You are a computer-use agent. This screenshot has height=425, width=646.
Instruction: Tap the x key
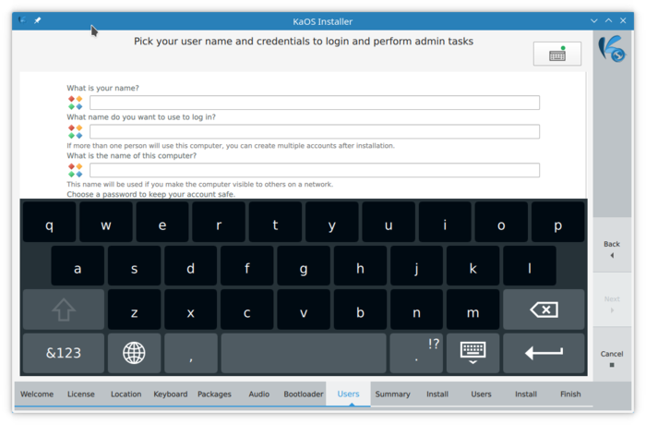191,310
